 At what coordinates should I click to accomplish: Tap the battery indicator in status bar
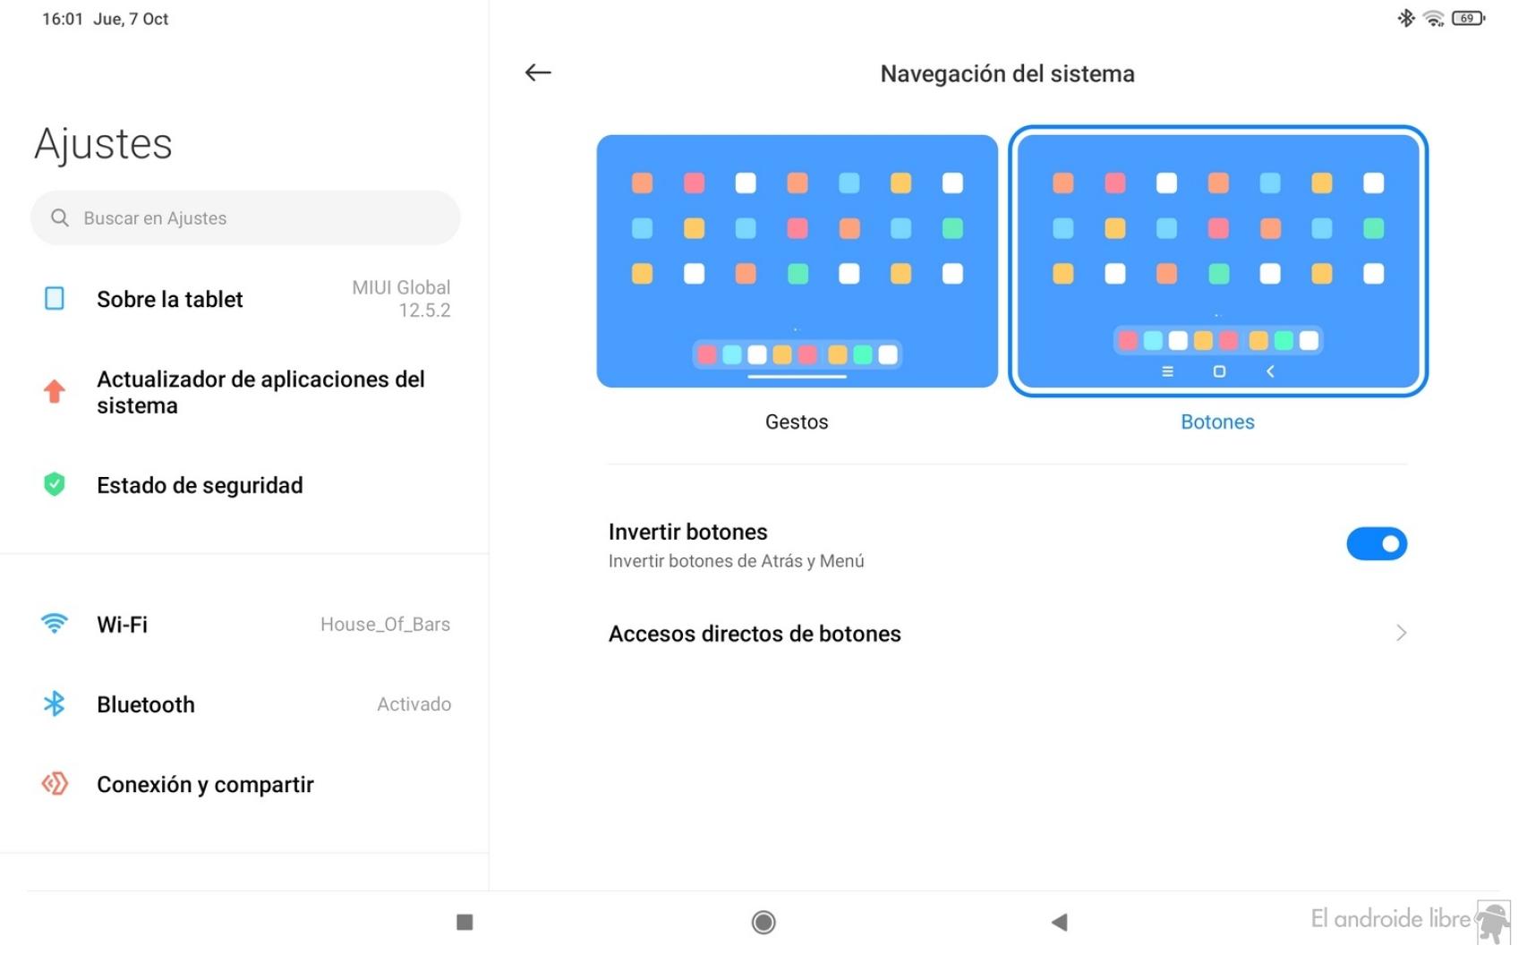tap(1468, 18)
